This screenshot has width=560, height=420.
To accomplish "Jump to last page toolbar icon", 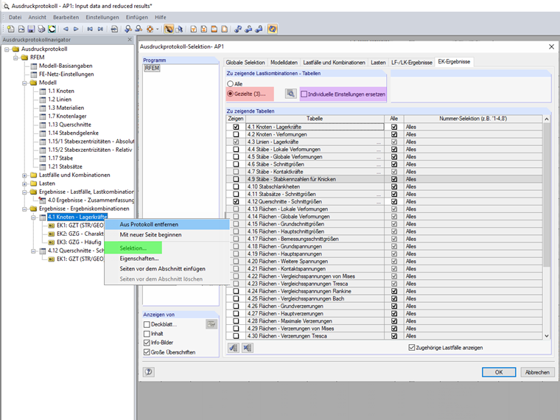I will (100, 29).
